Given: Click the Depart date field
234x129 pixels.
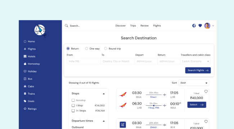Looking at the screenshot, I should pos(146,61).
